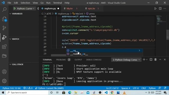
Task: Select the OUTPUT panel tab
Action: click(78, 60)
